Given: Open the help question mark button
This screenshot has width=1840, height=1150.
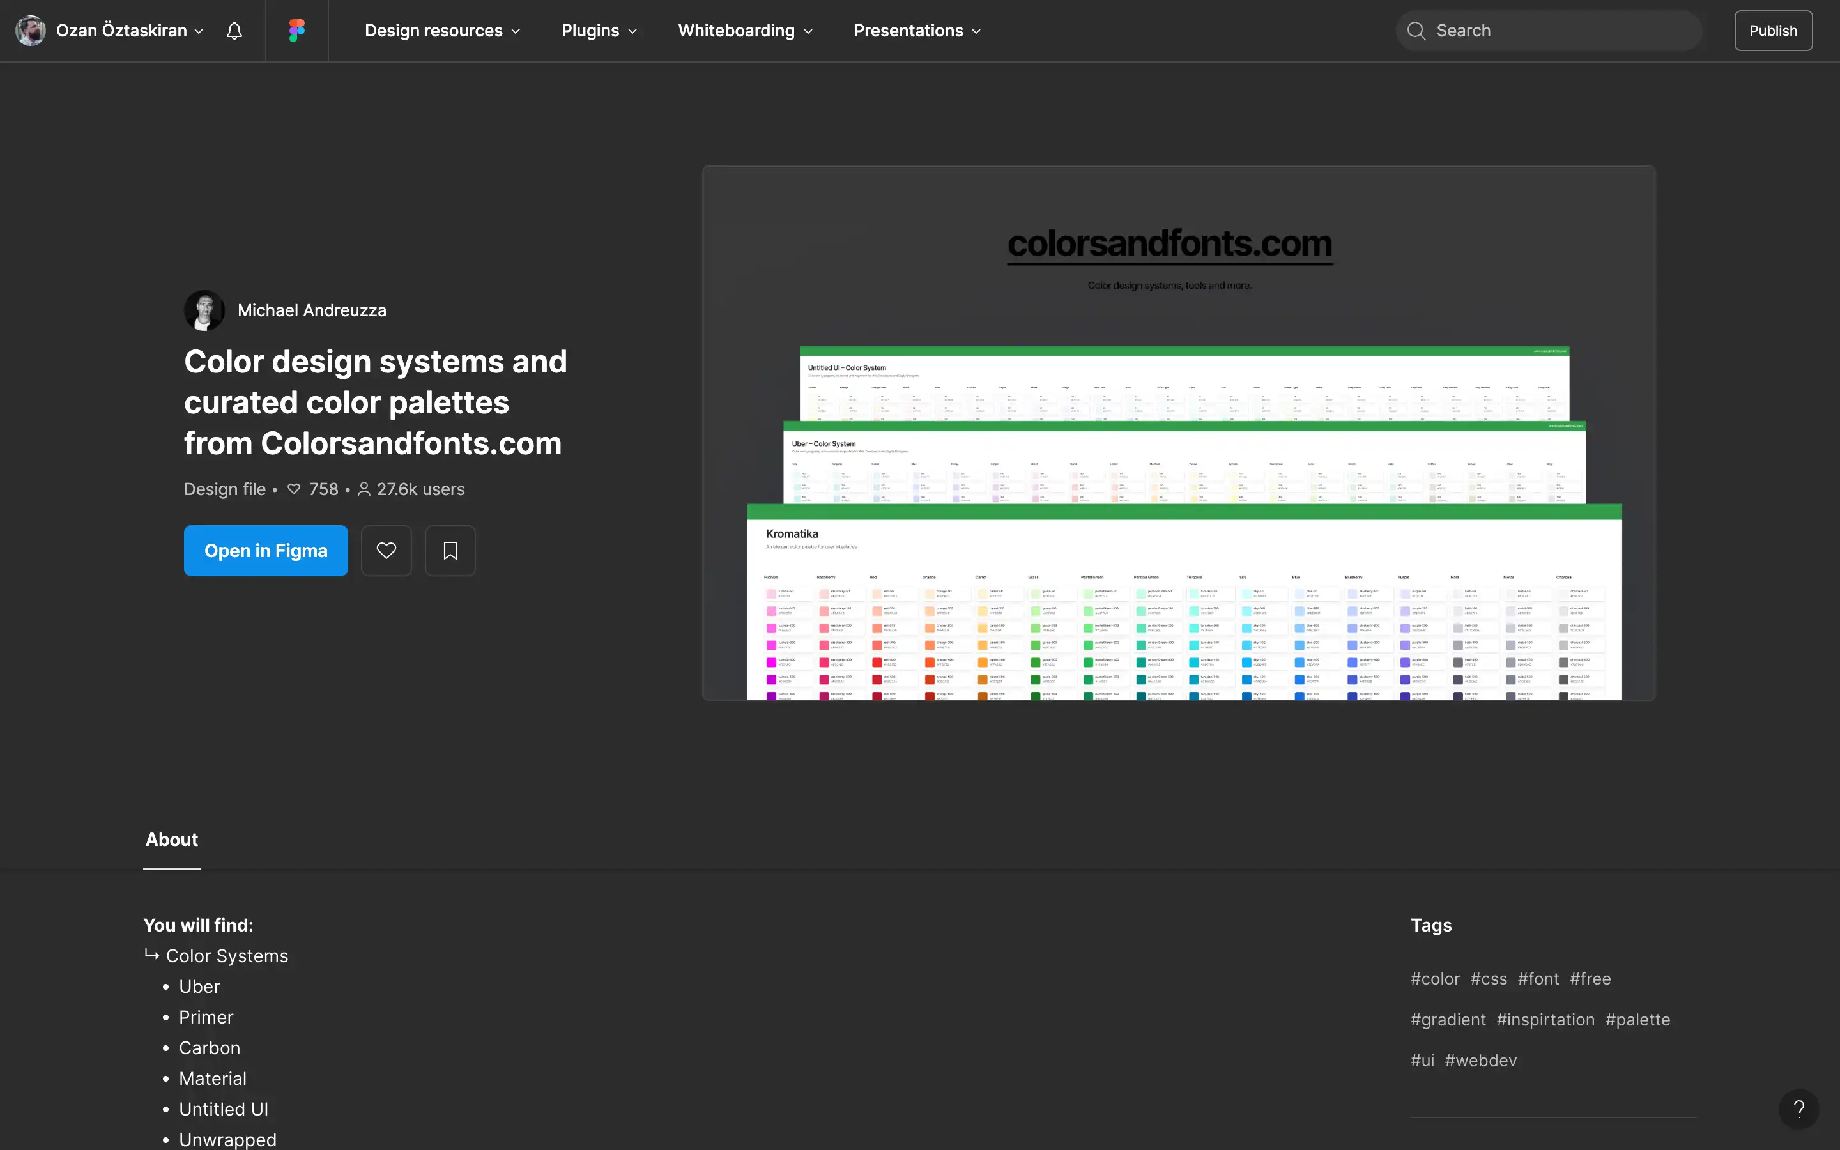Looking at the screenshot, I should point(1798,1108).
